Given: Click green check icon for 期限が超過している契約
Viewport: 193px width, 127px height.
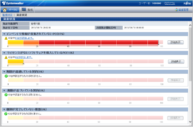Looking at the screenshot, I should point(6,76).
